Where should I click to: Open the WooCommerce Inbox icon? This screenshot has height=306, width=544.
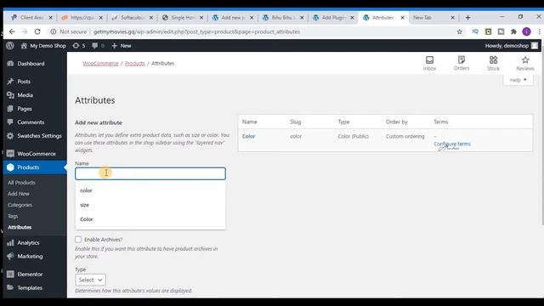pos(429,64)
